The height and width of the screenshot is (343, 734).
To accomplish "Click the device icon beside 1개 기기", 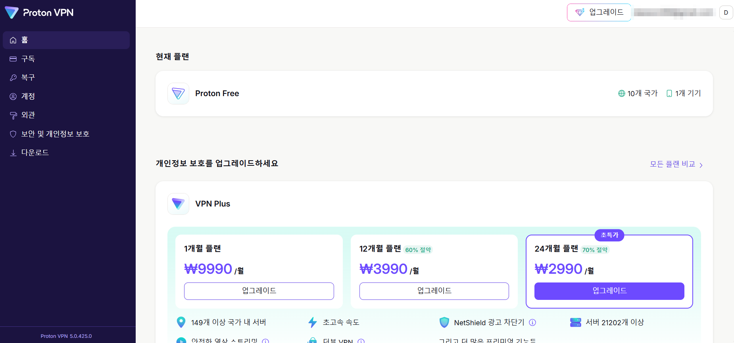I will pos(669,93).
